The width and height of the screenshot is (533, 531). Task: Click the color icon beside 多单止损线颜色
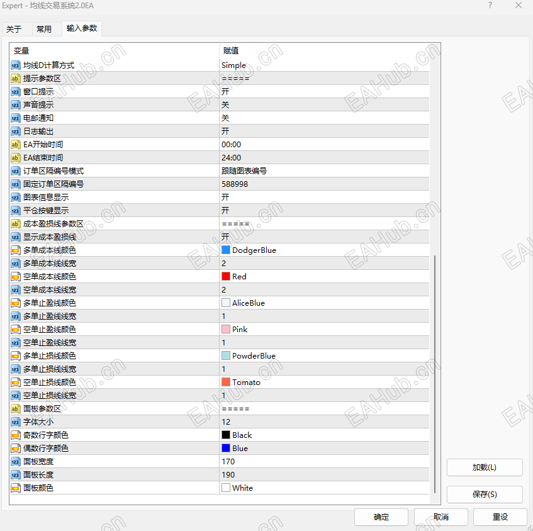[x=15, y=356]
